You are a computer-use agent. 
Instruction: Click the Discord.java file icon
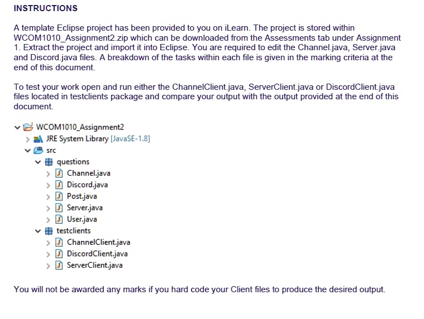pyautogui.click(x=59, y=185)
